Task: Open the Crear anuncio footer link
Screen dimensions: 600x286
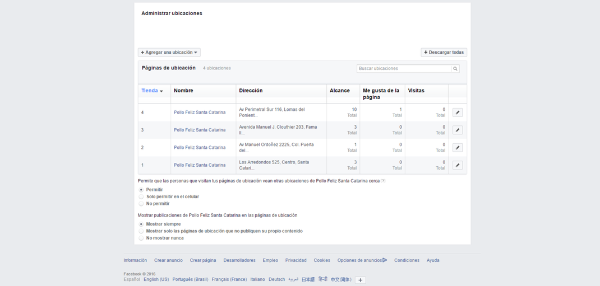Action: click(168, 260)
